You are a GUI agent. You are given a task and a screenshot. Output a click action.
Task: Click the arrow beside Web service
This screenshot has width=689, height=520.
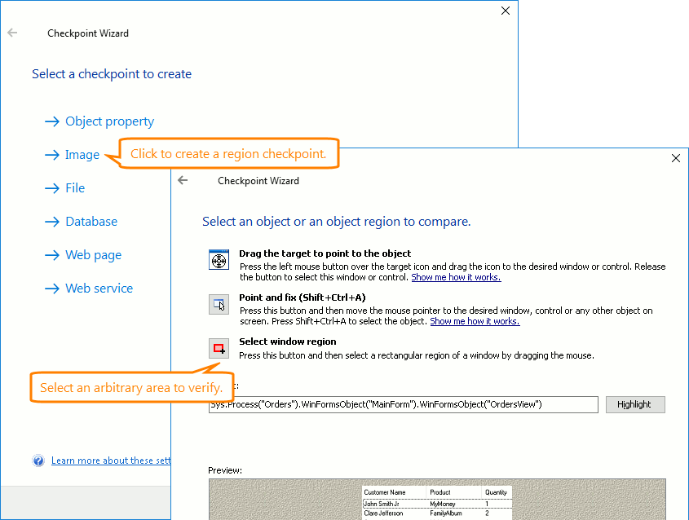coord(52,289)
